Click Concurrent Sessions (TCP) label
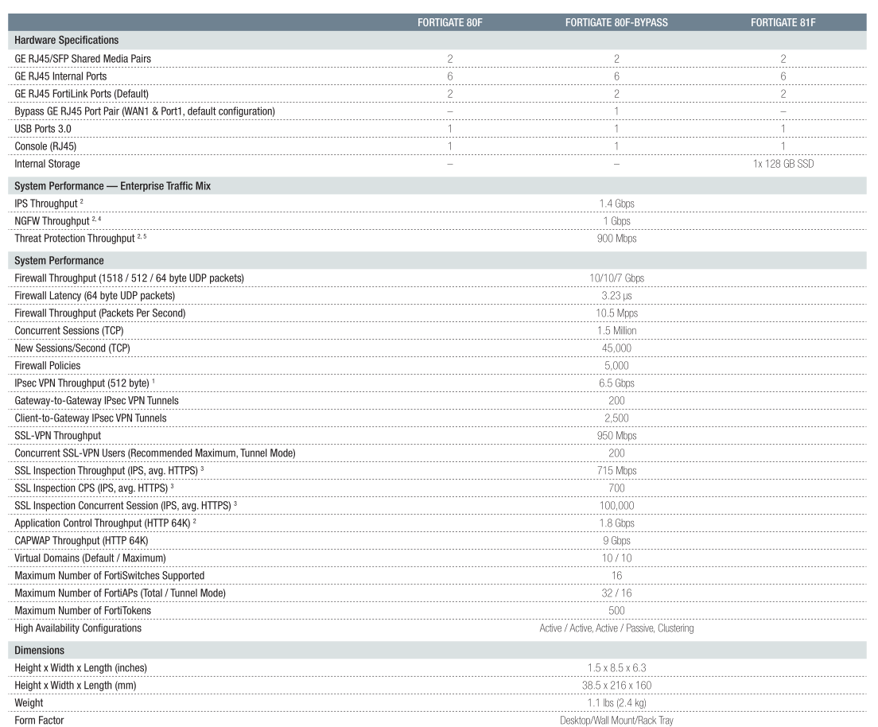This screenshot has width=878, height=727. pos(69,330)
